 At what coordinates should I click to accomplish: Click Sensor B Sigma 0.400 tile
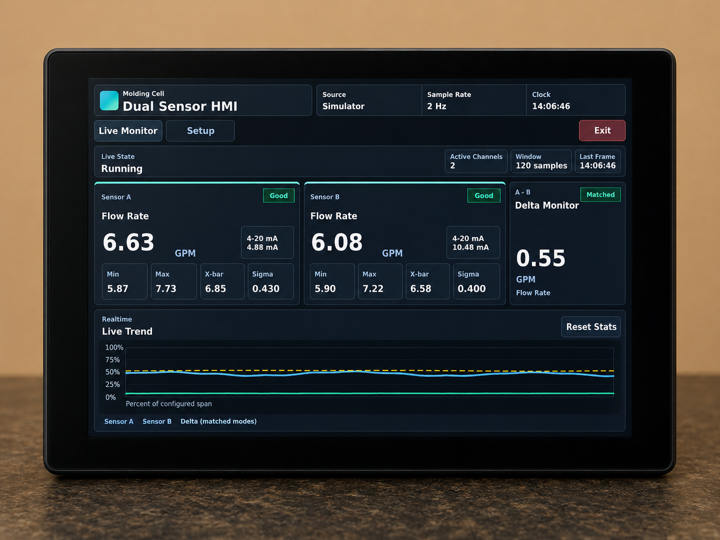(476, 281)
